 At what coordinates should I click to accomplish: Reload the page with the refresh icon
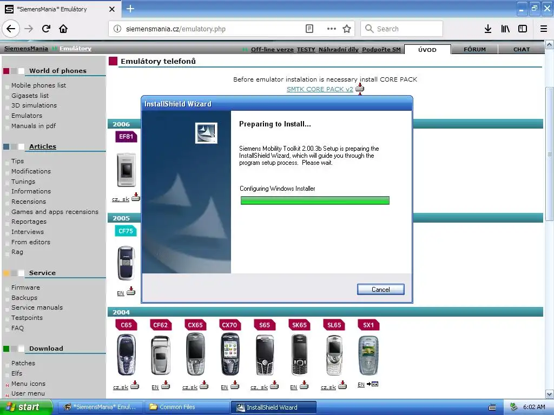47,29
